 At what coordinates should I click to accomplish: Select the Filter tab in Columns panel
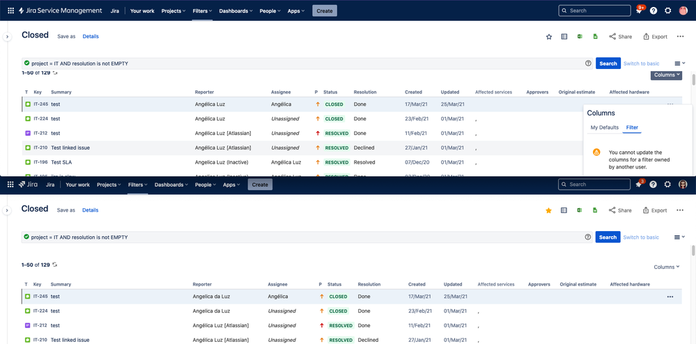click(x=632, y=127)
